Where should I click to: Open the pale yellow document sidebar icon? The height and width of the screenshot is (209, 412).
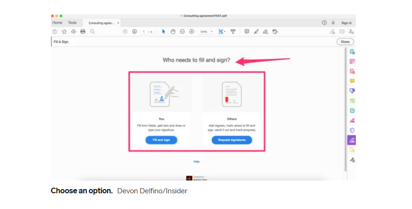(352, 150)
